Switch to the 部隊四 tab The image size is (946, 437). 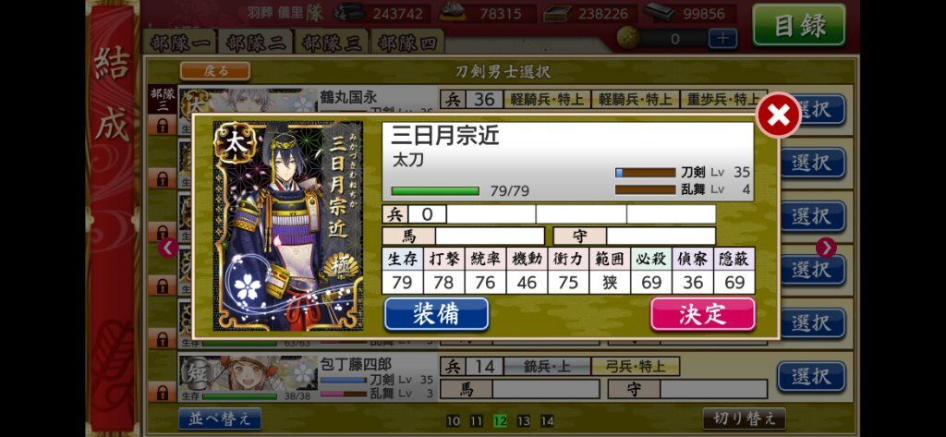tap(407, 42)
